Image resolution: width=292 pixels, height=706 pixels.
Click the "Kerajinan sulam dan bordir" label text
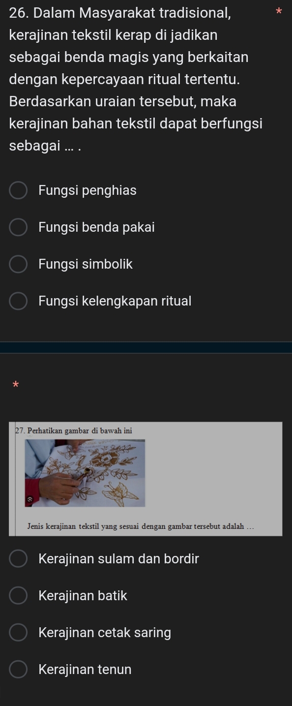119,559
